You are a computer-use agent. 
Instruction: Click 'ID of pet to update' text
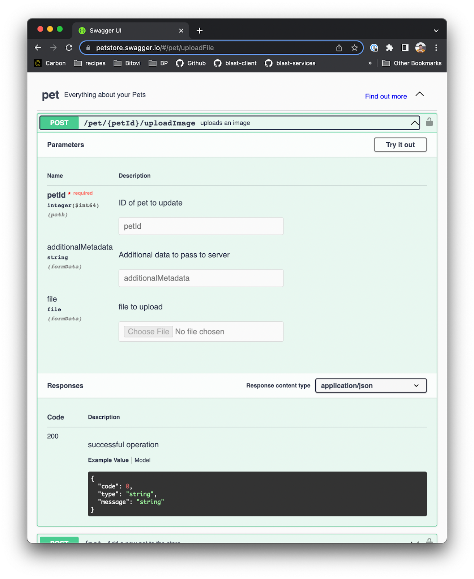(150, 203)
